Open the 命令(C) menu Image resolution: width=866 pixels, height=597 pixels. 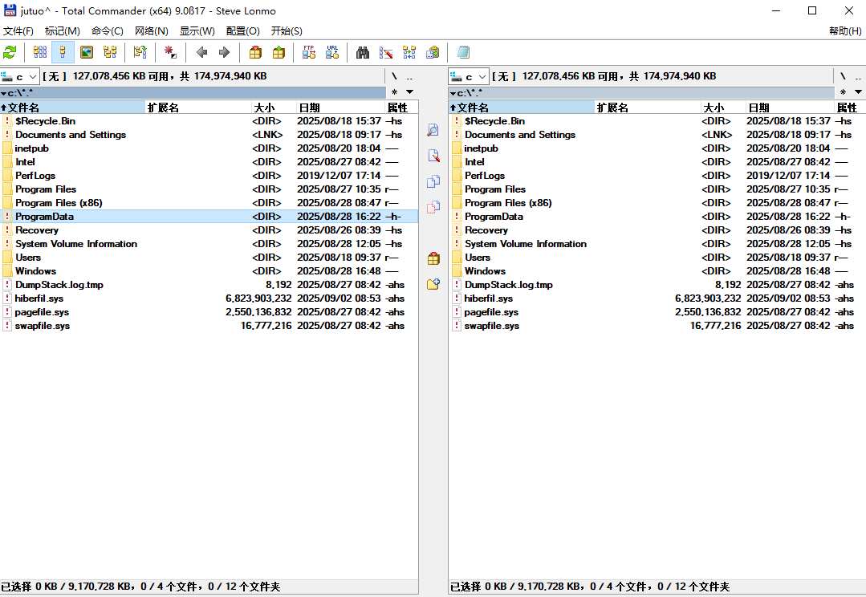tap(107, 31)
